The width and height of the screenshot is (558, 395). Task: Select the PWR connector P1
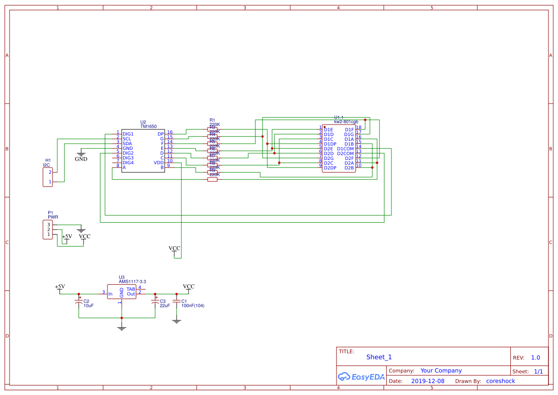[47, 229]
